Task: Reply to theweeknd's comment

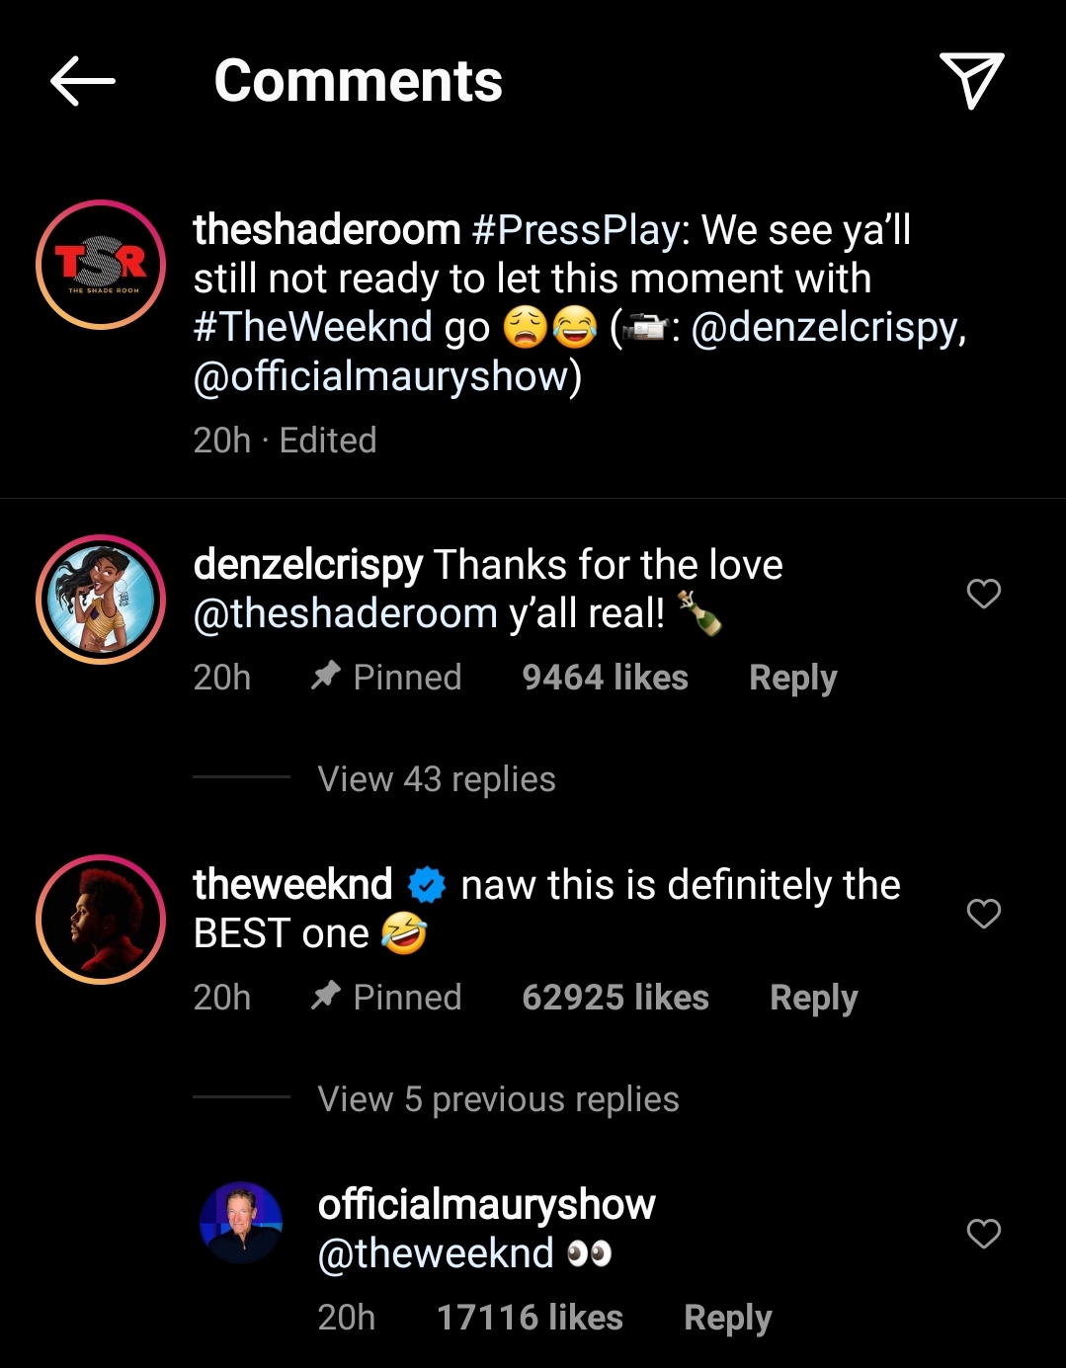Action: tap(813, 998)
